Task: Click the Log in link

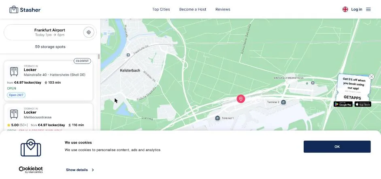Action: coord(356,9)
